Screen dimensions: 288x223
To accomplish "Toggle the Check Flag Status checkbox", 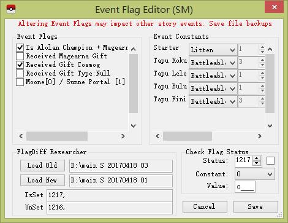I will (x=270, y=160).
